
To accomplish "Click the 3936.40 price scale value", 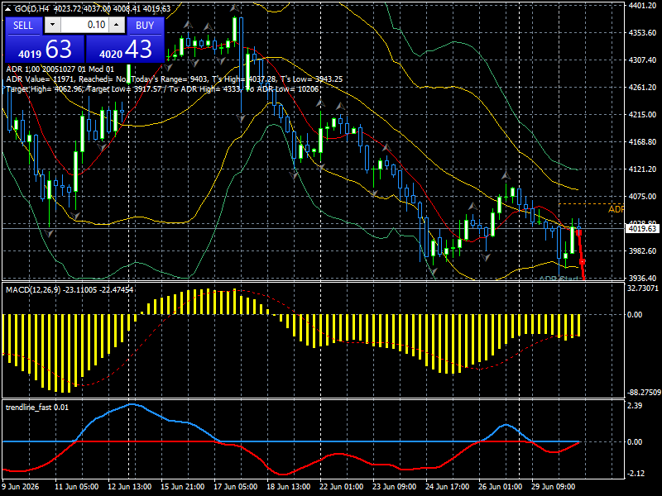I will pyautogui.click(x=642, y=279).
